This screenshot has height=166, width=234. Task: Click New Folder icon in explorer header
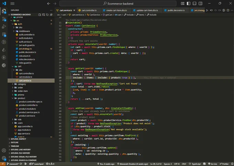(43, 15)
